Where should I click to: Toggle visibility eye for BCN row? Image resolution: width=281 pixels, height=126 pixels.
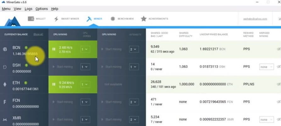coord(279,49)
